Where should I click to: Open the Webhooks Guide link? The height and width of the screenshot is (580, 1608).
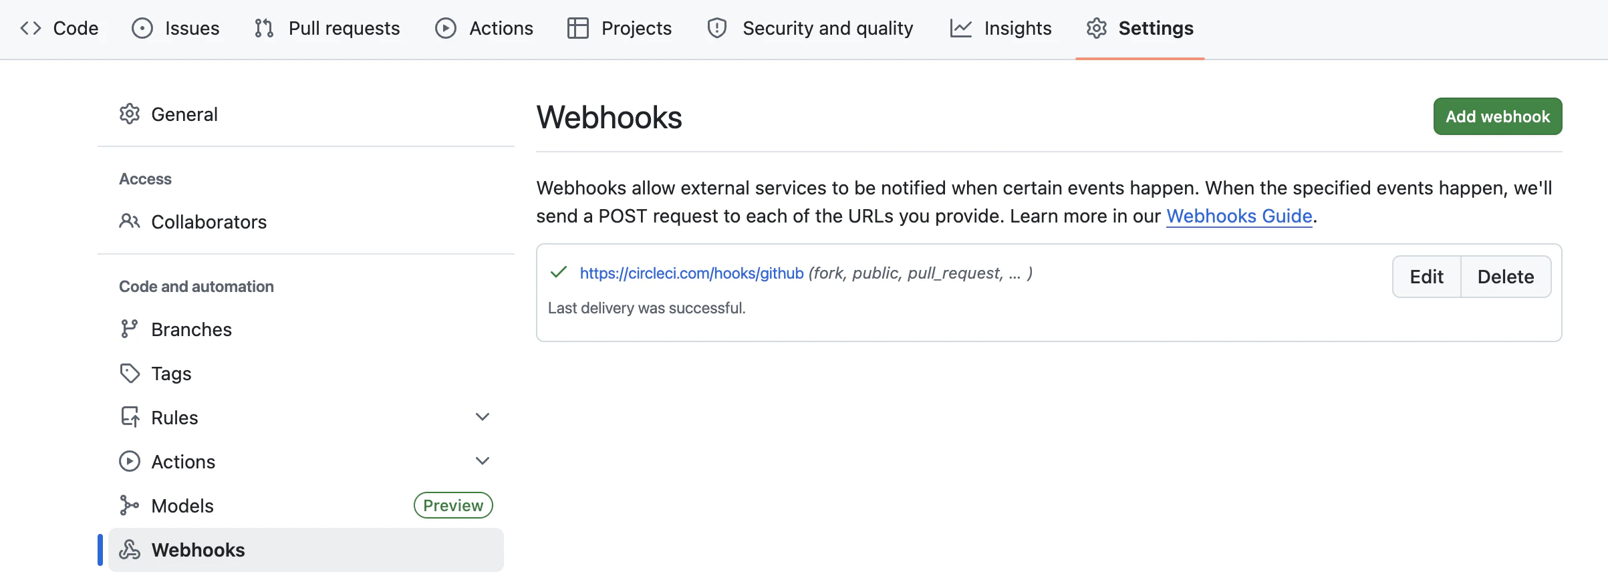[x=1238, y=216]
